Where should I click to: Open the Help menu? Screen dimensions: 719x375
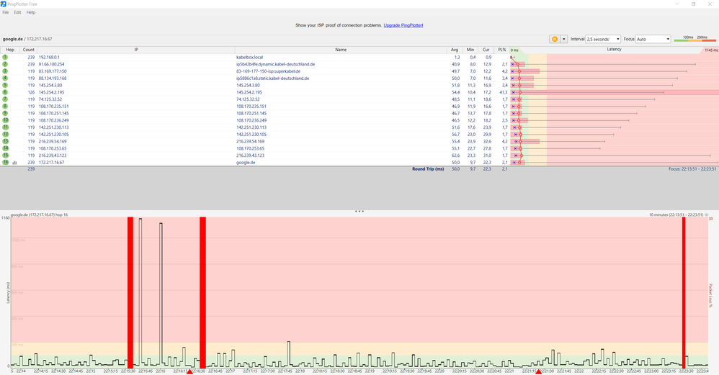31,12
